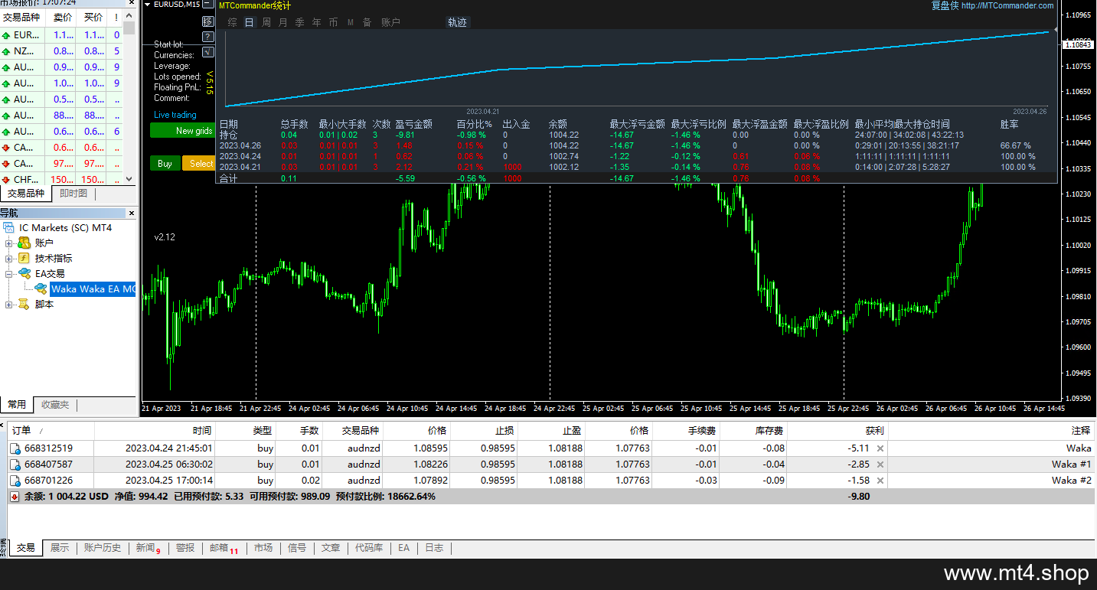Select 日 daily period in MTCommander
This screenshot has width=1097, height=590.
point(249,22)
